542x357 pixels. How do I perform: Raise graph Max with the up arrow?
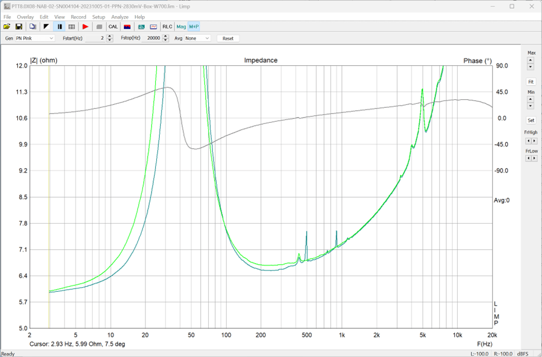(530, 60)
